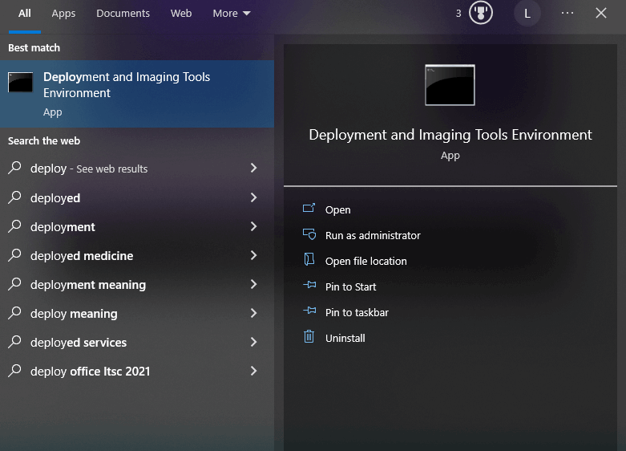
Task: Expand the chevron next to 'deployment'
Action: click(253, 226)
